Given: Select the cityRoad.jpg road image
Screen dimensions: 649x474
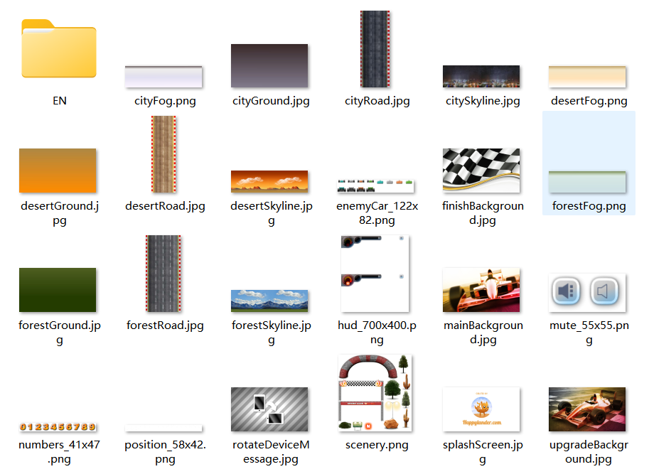Looking at the screenshot, I should tap(375, 49).
